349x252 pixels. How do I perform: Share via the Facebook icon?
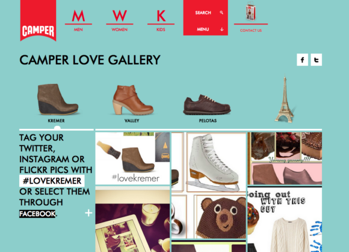(x=302, y=60)
